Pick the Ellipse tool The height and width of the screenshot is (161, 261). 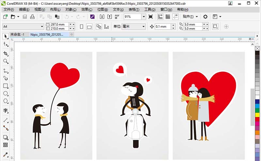[x=5, y=94]
